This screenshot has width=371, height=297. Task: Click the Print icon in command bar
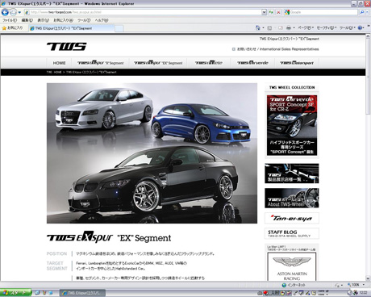pyautogui.click(x=289, y=27)
